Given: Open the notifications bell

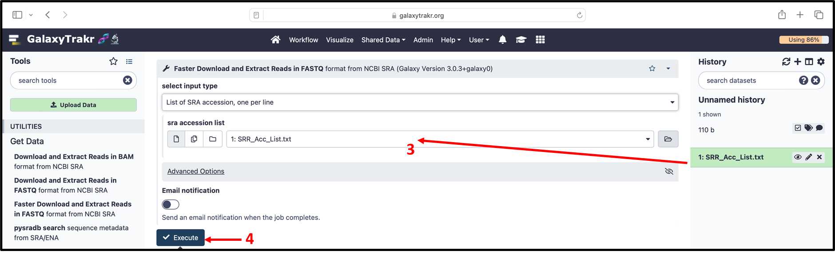Looking at the screenshot, I should pyautogui.click(x=502, y=40).
